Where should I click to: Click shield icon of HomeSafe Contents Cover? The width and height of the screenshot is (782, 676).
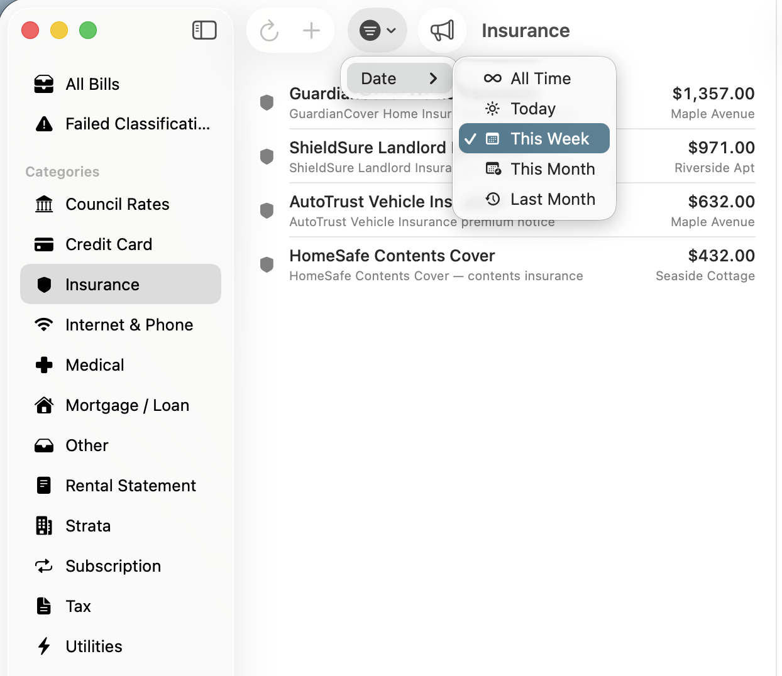coord(267,264)
